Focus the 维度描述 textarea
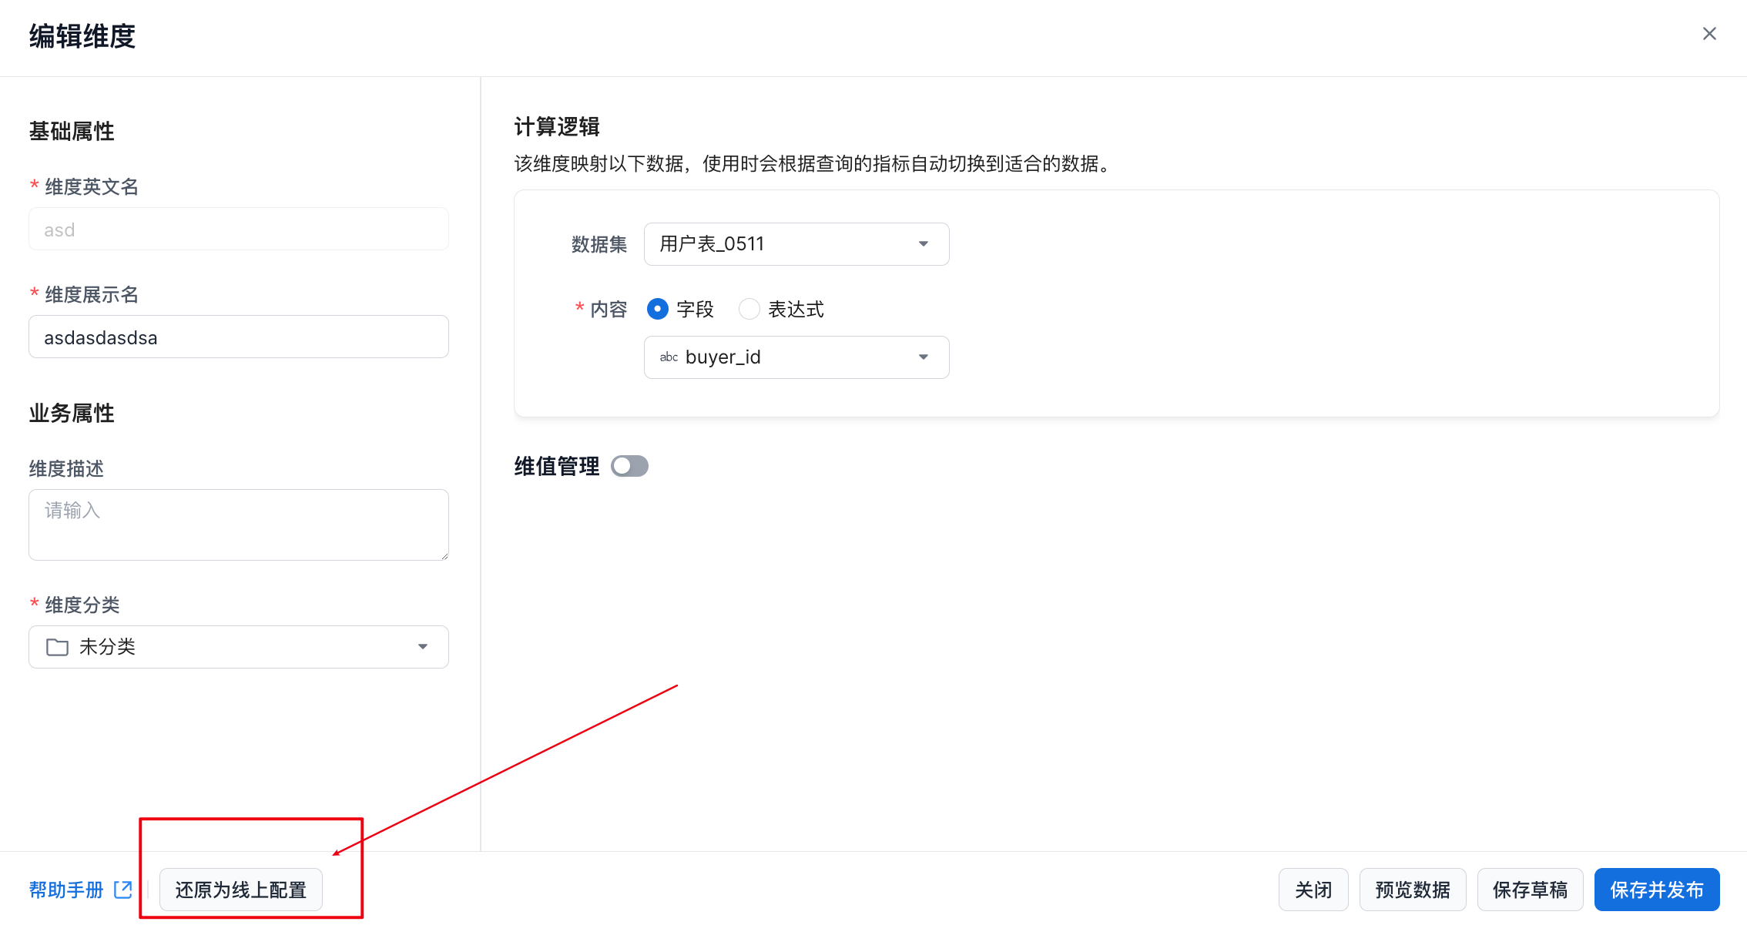 [x=239, y=524]
